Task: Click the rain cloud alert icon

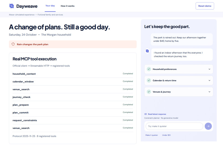Action: pos(13,44)
